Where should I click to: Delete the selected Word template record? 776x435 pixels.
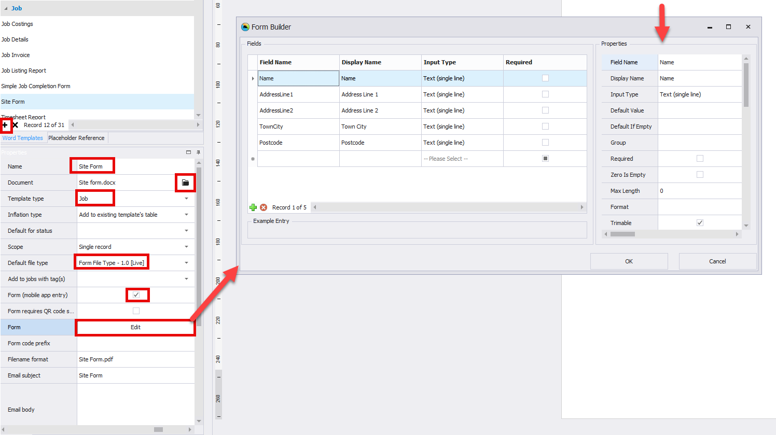tap(16, 125)
